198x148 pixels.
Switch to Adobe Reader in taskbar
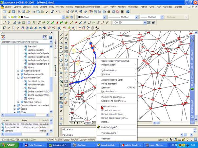click(x=131, y=145)
